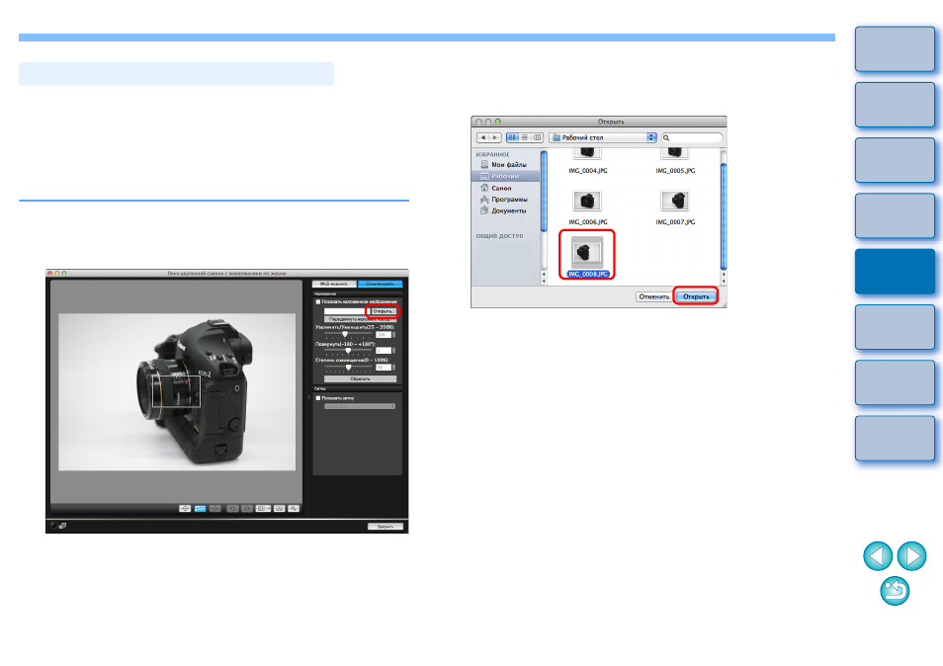Click the zoom percentage value field

coord(384,335)
